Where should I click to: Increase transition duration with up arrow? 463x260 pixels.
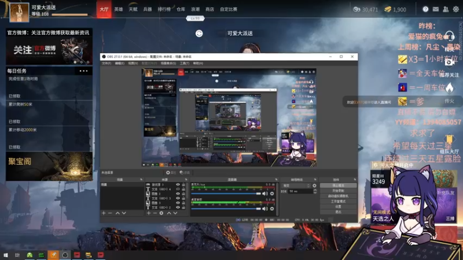tap(315, 190)
